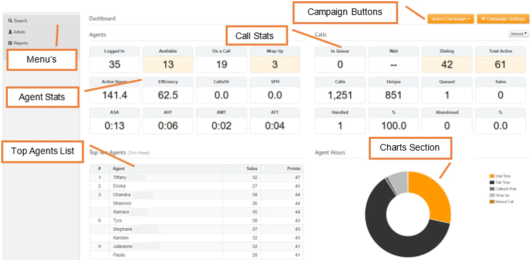Click the Points column header
The height and width of the screenshot is (260, 530).
(x=282, y=169)
